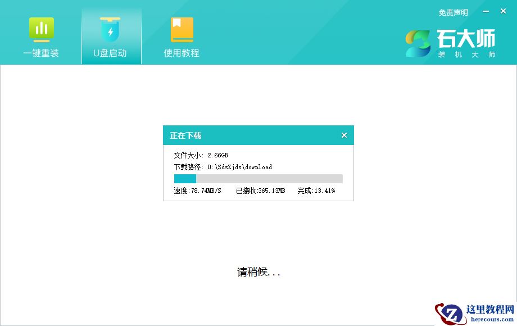Open the 免责声明 disclaimer link

[452, 12]
